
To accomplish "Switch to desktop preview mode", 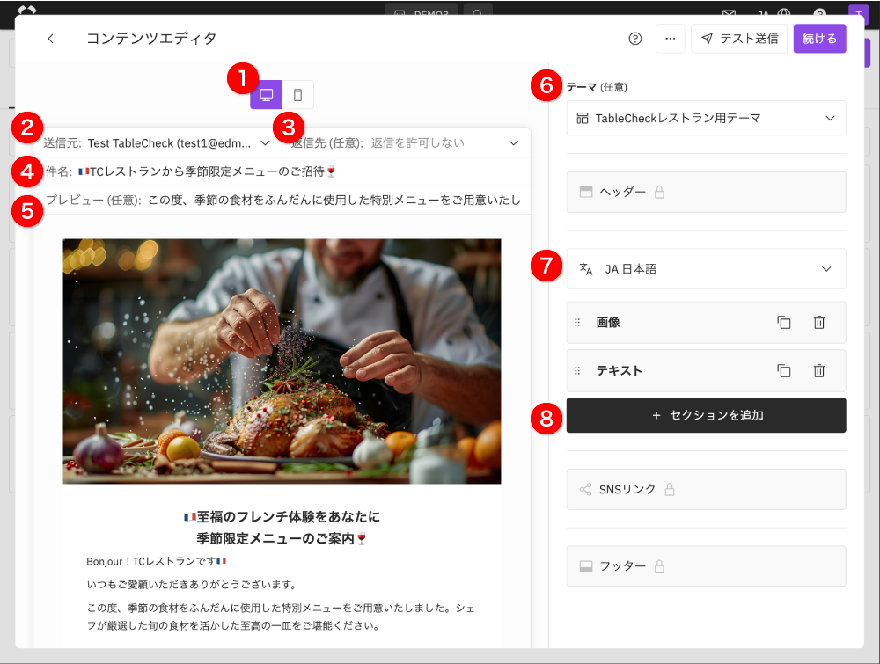I will click(x=266, y=95).
